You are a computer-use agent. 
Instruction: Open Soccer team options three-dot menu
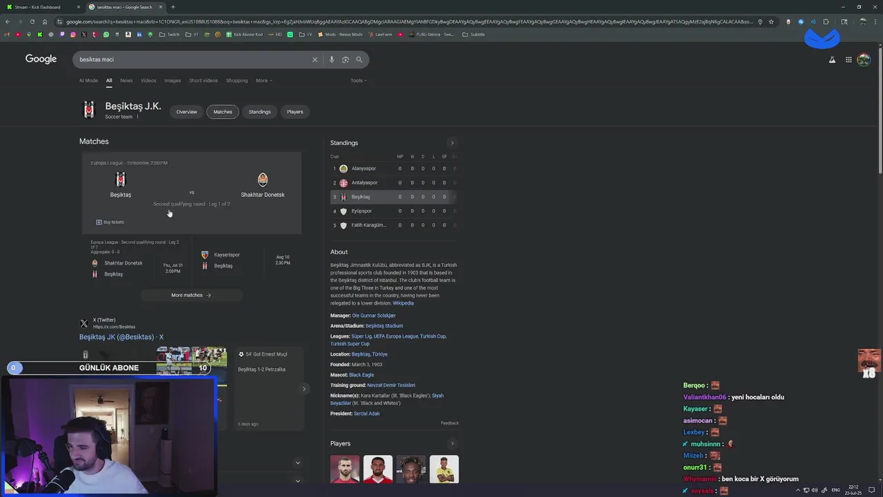[x=137, y=117]
